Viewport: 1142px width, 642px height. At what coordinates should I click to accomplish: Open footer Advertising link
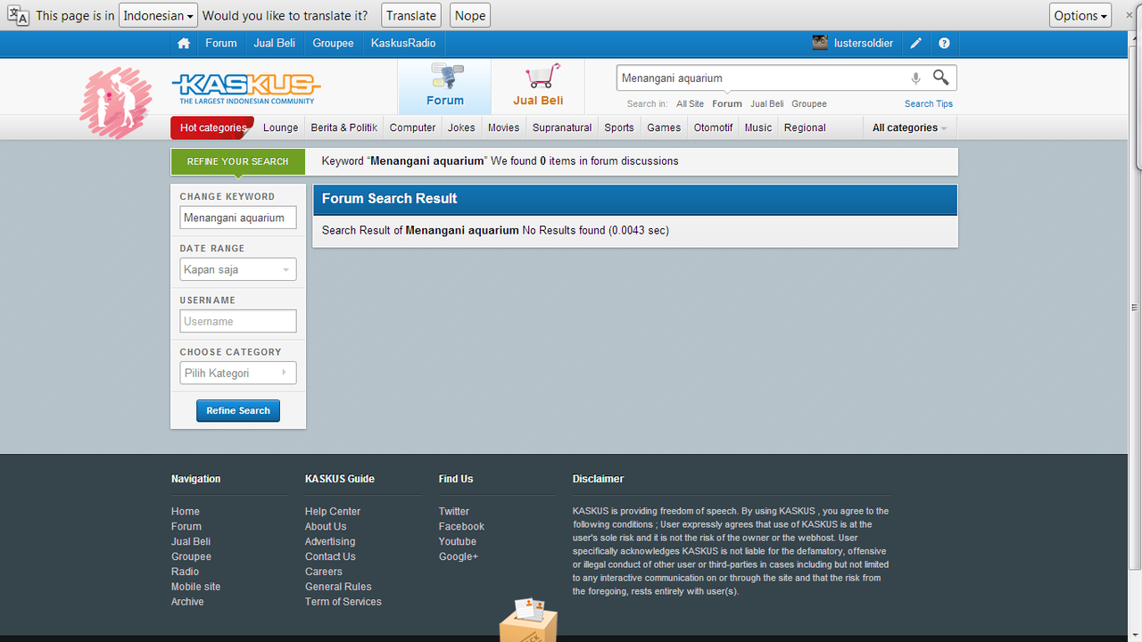(330, 541)
